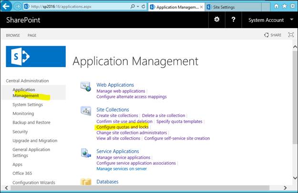Close the Application Management browser tab
This screenshot has height=193, width=298.
click(x=202, y=7)
